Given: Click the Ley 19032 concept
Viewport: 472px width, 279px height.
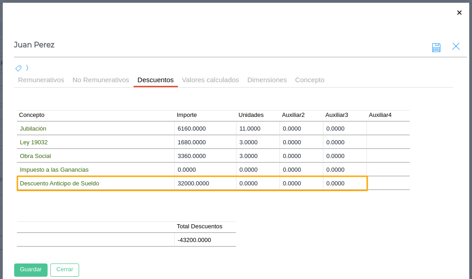Looking at the screenshot, I should (34, 142).
